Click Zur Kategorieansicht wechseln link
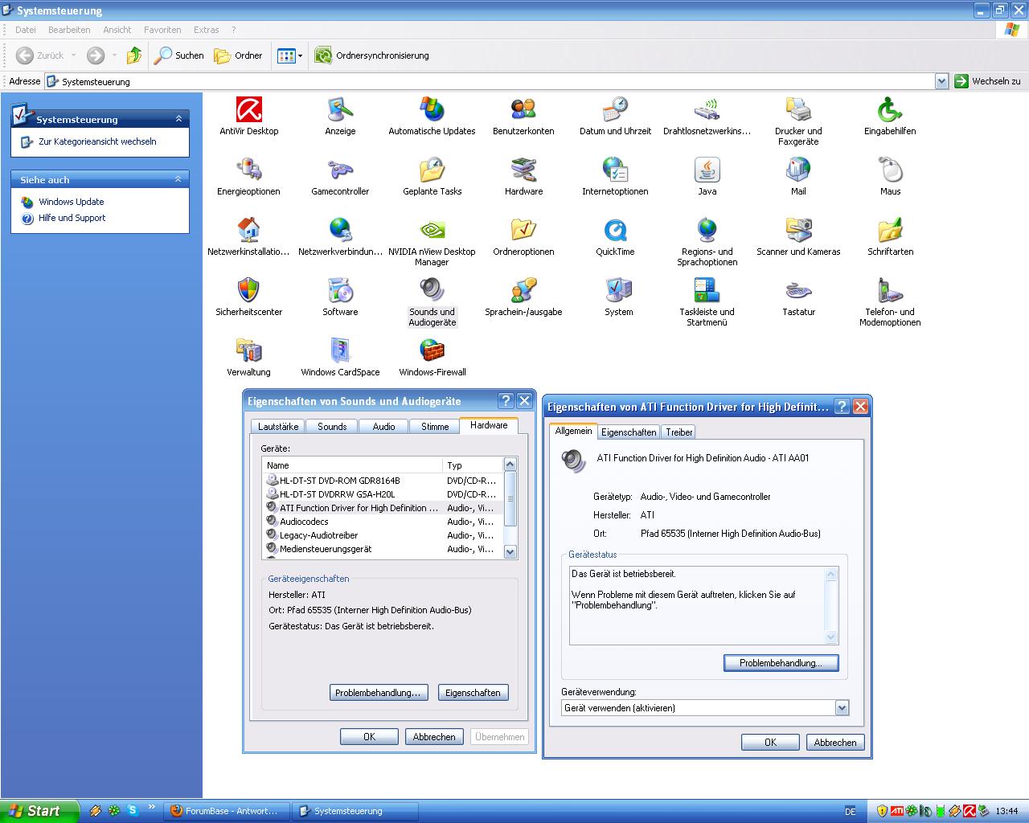The height and width of the screenshot is (823, 1029). point(97,141)
